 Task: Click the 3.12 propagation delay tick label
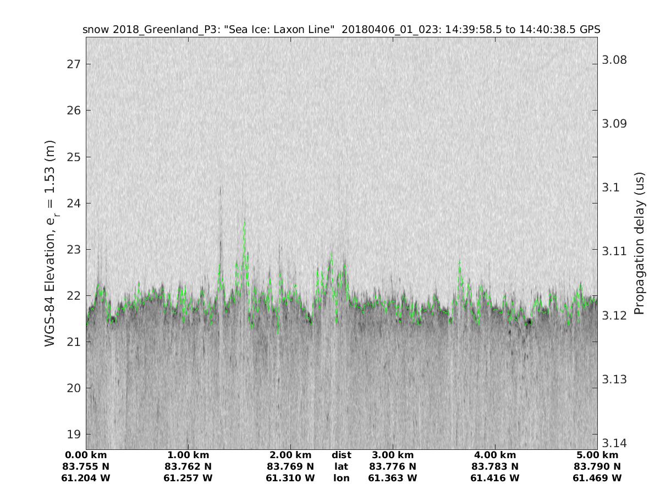(614, 316)
